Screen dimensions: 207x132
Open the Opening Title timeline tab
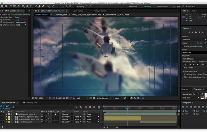click(32, 103)
